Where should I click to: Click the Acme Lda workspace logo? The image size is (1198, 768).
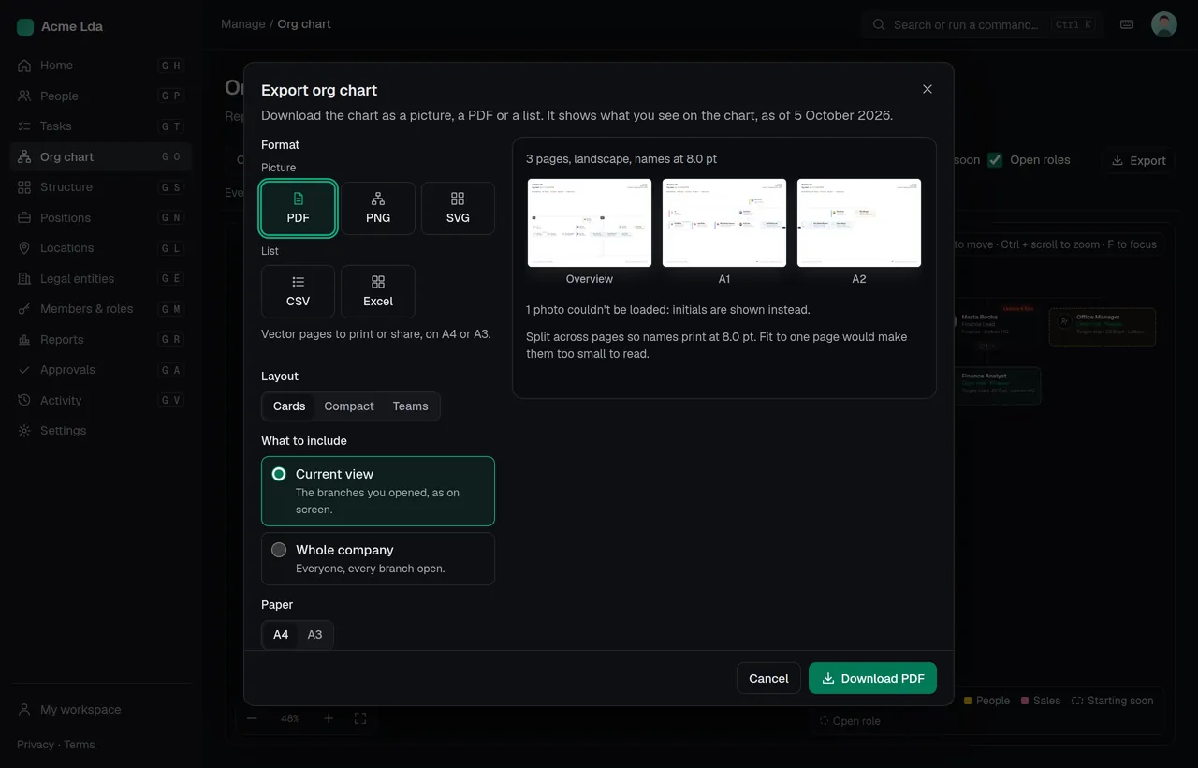pyautogui.click(x=25, y=27)
